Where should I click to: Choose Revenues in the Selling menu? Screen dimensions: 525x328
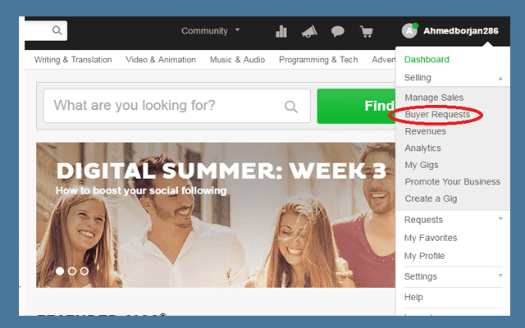[x=425, y=131]
